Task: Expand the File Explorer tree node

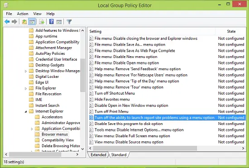Action: pos(26,88)
